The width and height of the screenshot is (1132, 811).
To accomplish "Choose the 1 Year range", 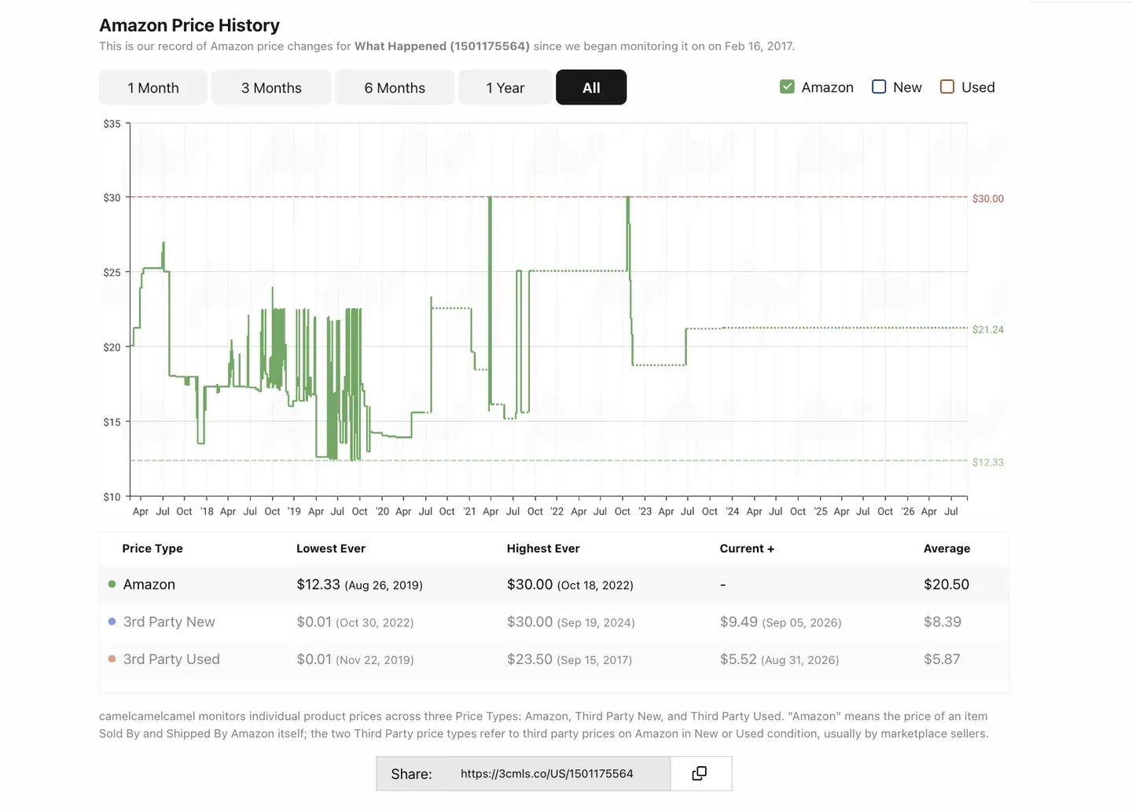I will tap(505, 87).
